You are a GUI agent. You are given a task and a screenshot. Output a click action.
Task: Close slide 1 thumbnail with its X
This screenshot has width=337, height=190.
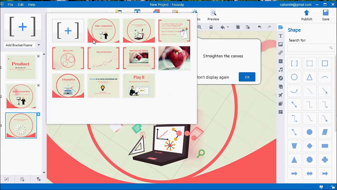[x=38, y=56]
